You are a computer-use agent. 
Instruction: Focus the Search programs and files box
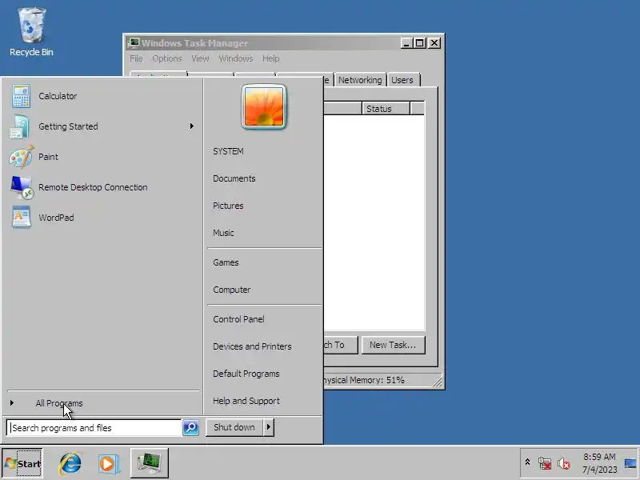[x=94, y=428]
